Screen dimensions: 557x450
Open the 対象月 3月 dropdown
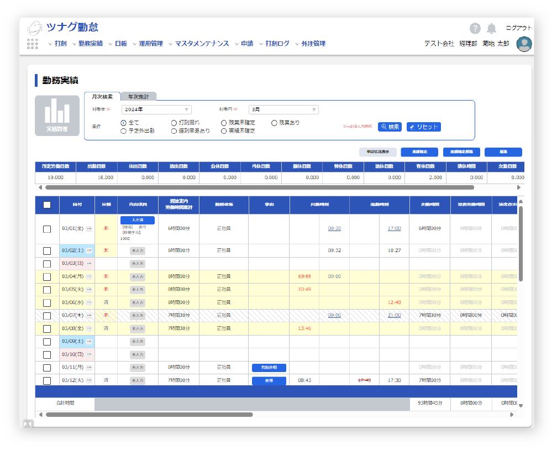tap(283, 109)
